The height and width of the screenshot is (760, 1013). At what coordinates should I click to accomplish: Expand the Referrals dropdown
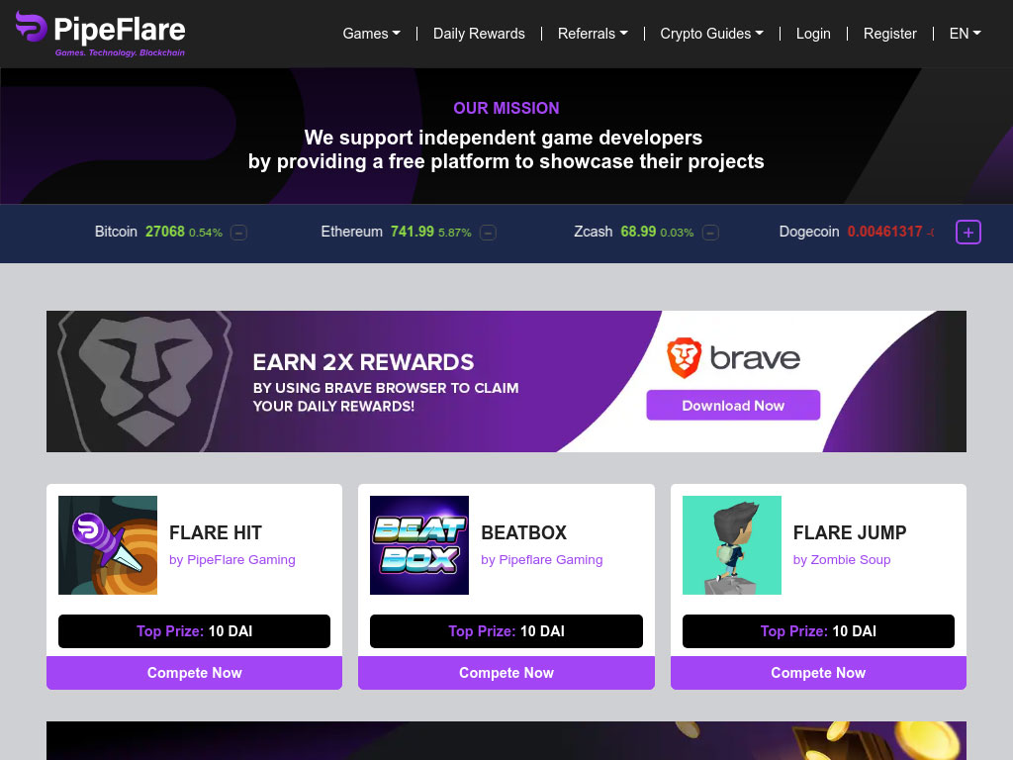point(593,34)
